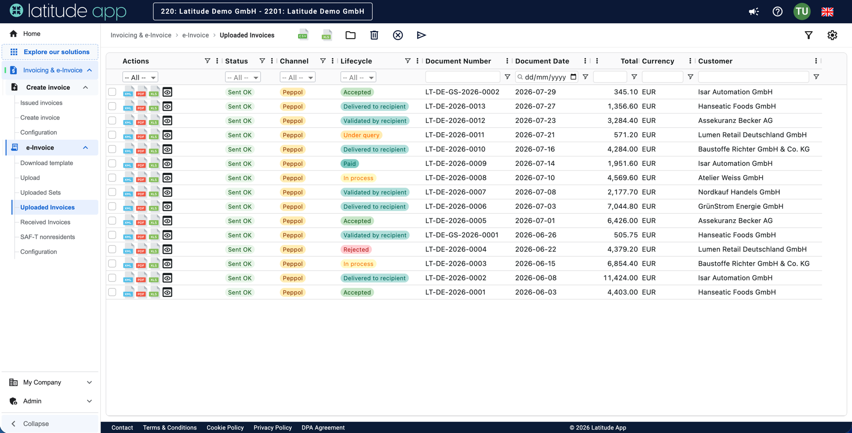The height and width of the screenshot is (433, 852).
Task: Click the Rejected lifecycle badge
Action: click(x=356, y=249)
